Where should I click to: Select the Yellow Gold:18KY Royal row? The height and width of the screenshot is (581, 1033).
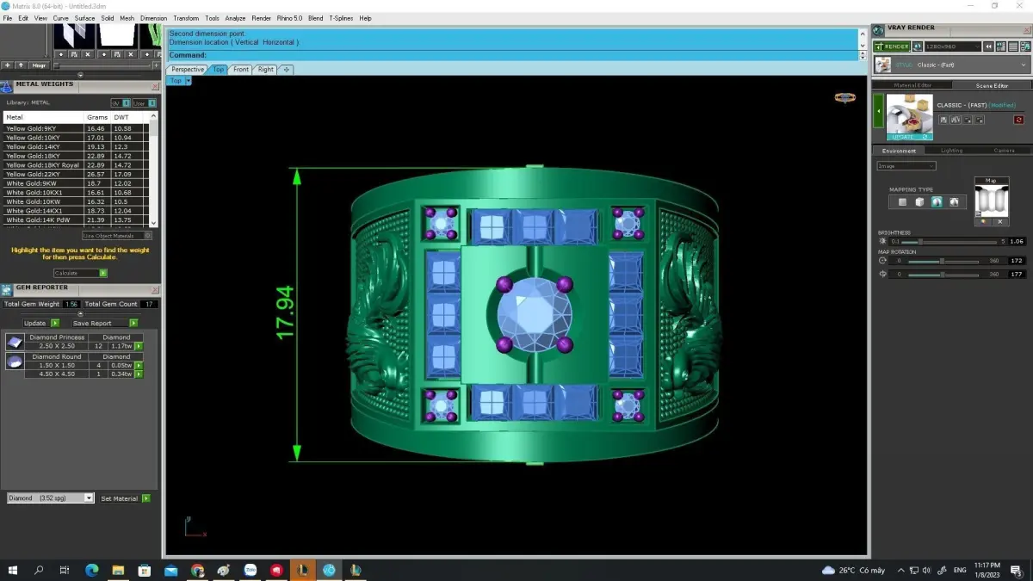tap(75, 165)
